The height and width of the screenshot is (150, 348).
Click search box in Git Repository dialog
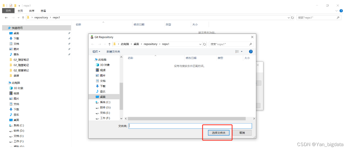231,44
